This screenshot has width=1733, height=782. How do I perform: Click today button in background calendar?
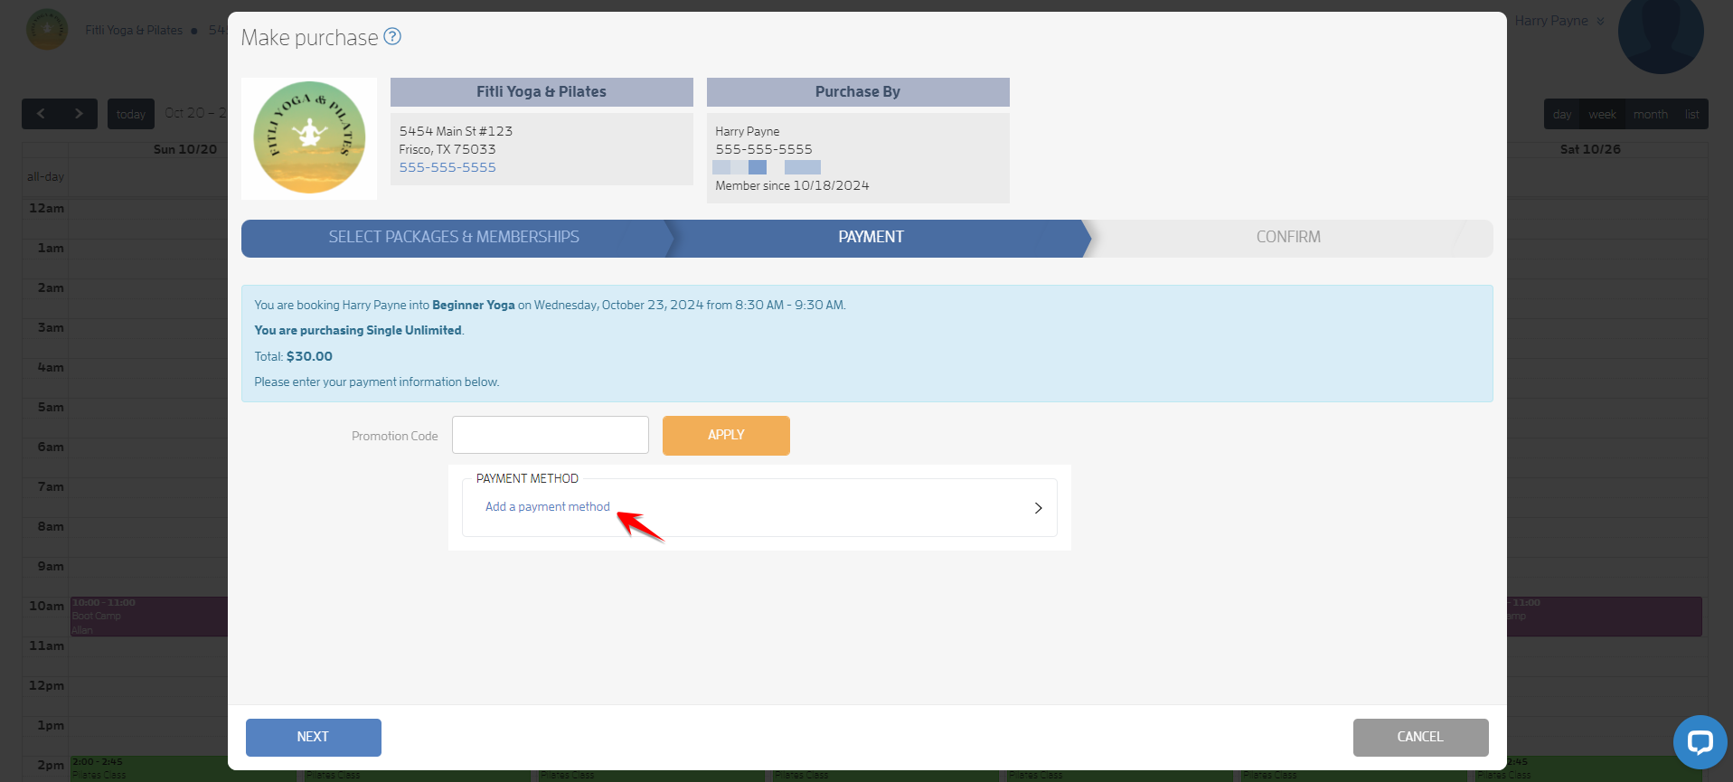coord(131,114)
